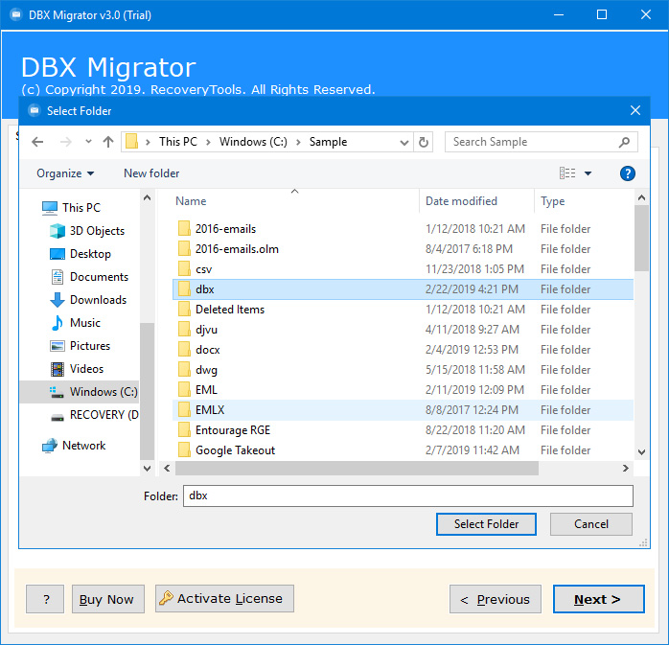Viewport: 669px width, 645px height.
Task: Click Activate License button
Action: 224,598
